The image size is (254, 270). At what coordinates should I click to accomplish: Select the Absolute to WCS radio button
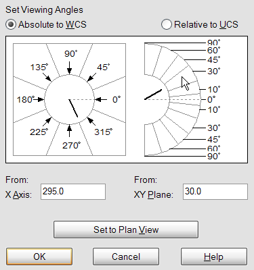[11, 24]
